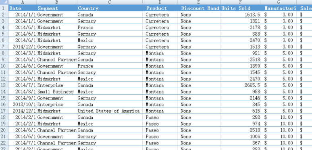Select France in row 4
Image resolution: width=312 pixels, height=150 pixels.
110,28
